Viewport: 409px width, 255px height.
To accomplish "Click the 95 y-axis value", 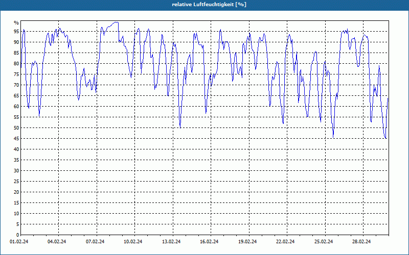I will (x=16, y=32).
